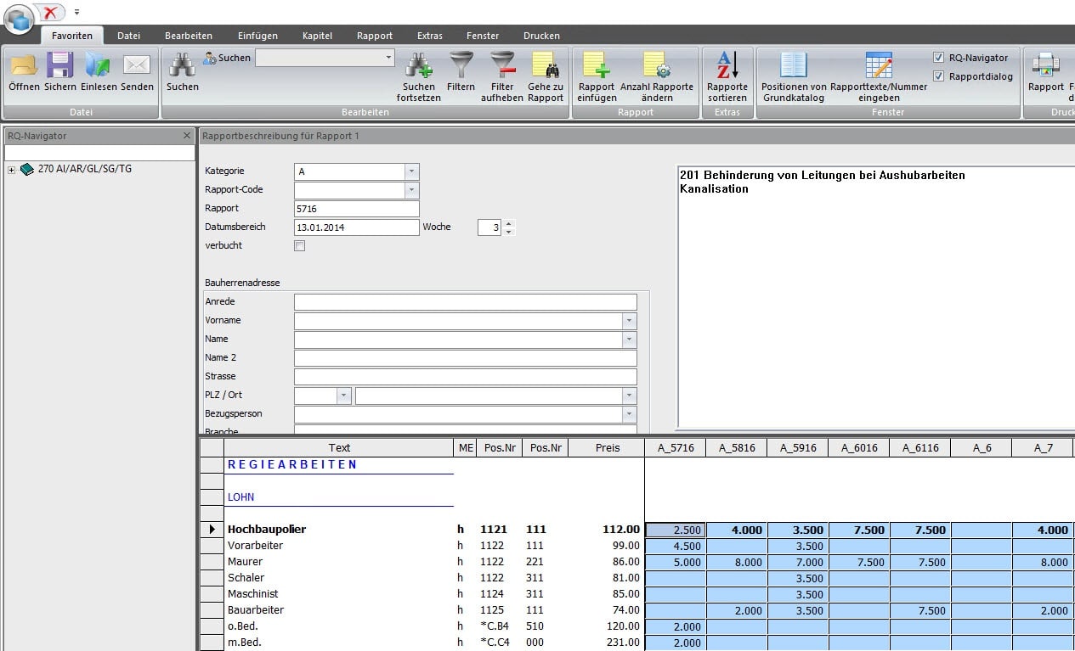1075x651 pixels.
Task: Click the Rapporte sortieren A-Z icon
Action: 727,65
